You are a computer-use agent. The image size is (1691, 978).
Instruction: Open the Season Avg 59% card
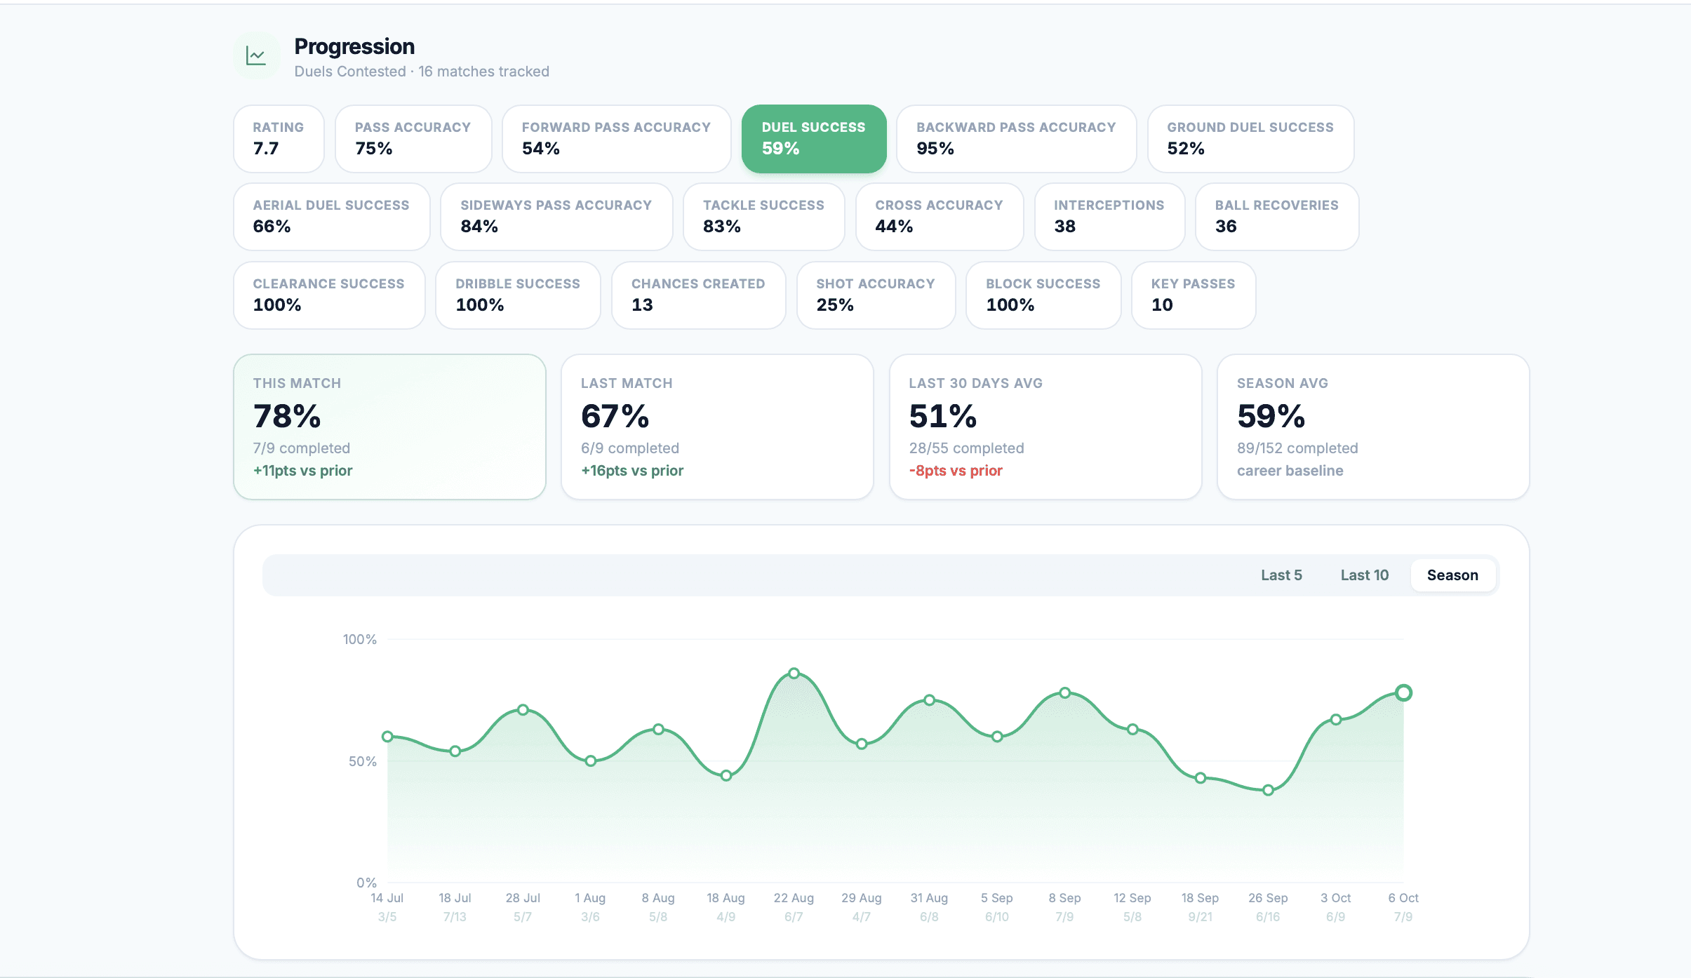(x=1373, y=427)
